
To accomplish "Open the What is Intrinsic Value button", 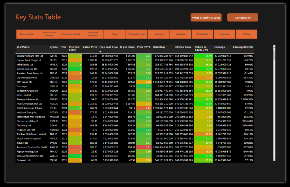I will [x=206, y=18].
